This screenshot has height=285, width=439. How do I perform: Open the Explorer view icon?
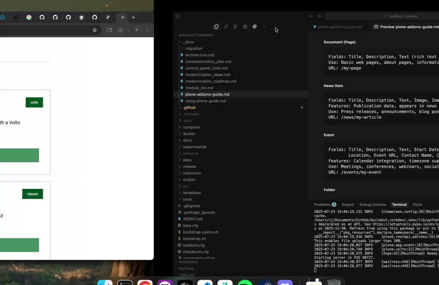216,27
